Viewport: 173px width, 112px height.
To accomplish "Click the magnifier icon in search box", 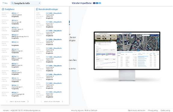I will [13, 3].
